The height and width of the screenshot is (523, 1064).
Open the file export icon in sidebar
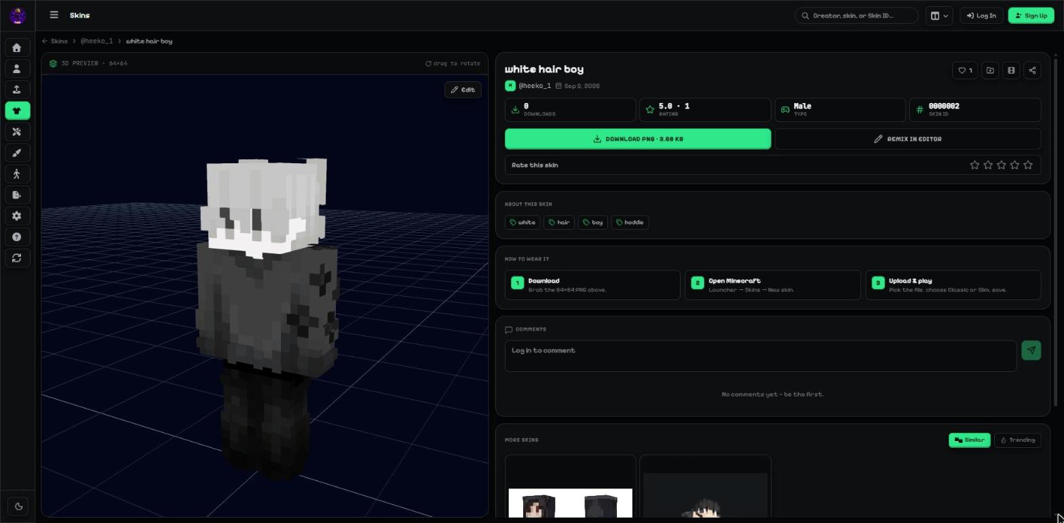click(x=17, y=194)
